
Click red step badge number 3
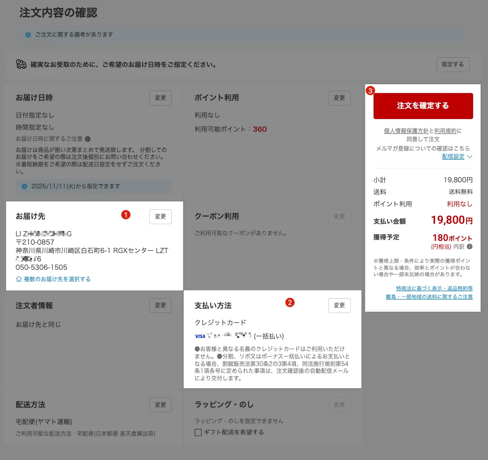coord(370,91)
